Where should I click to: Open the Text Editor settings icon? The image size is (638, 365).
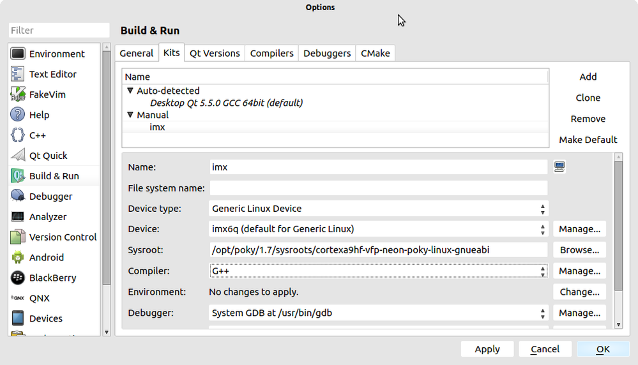(18, 75)
